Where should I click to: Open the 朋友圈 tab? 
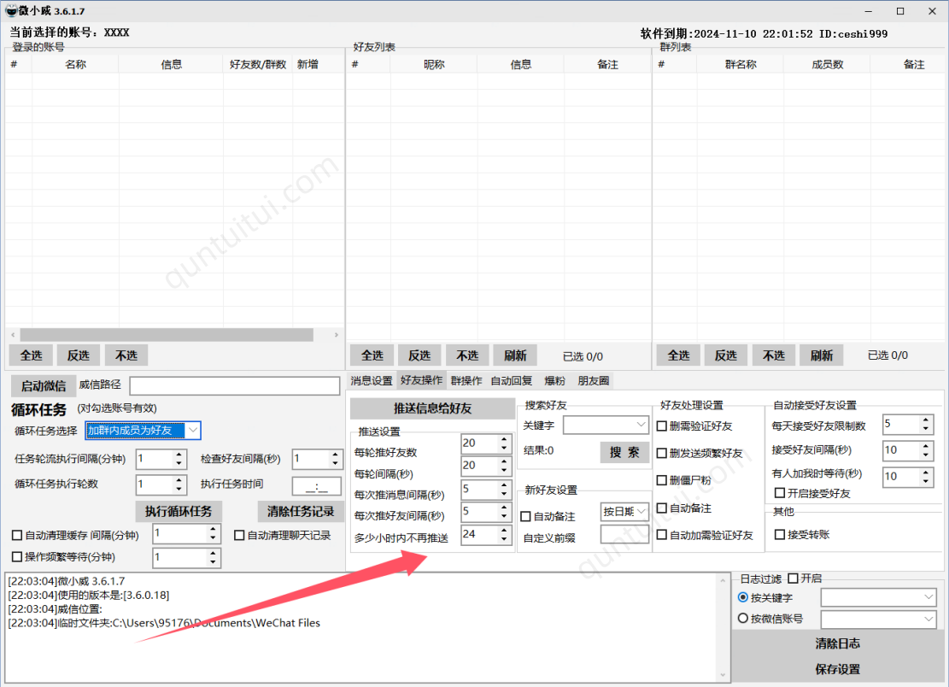[594, 380]
